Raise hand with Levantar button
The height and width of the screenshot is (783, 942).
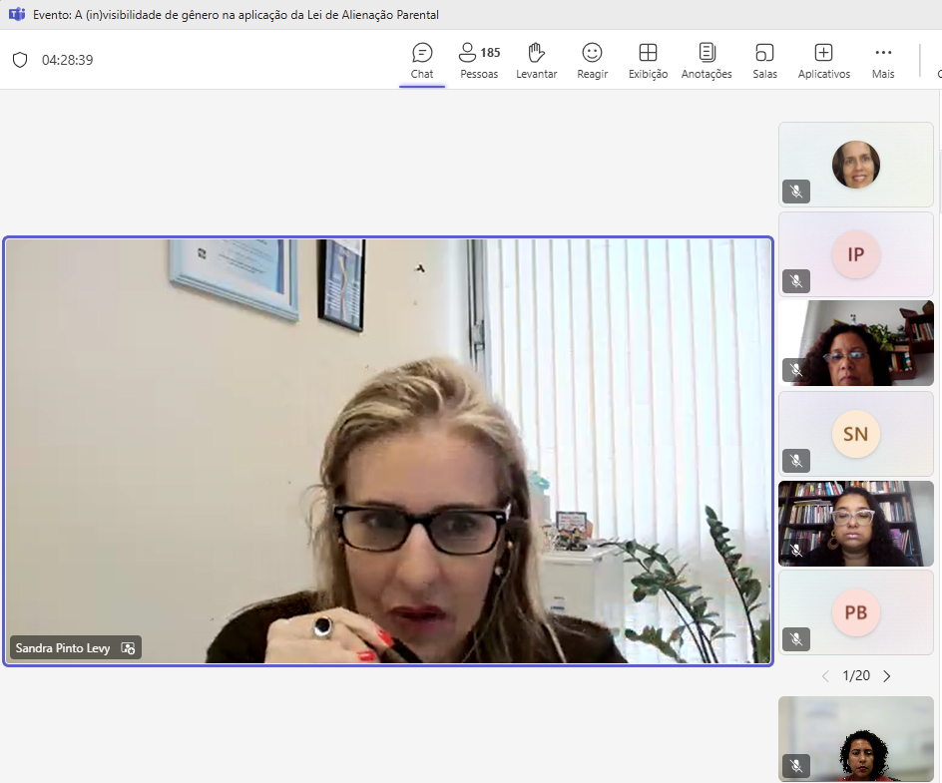(x=537, y=61)
